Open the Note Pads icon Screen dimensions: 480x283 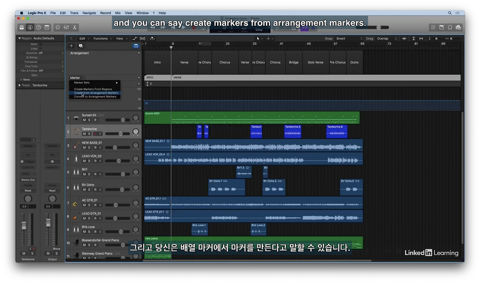[441, 27]
